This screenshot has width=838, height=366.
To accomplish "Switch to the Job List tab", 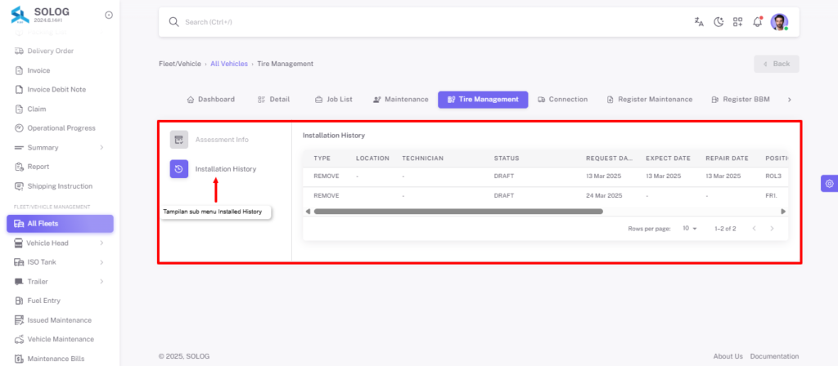I will 334,99.
